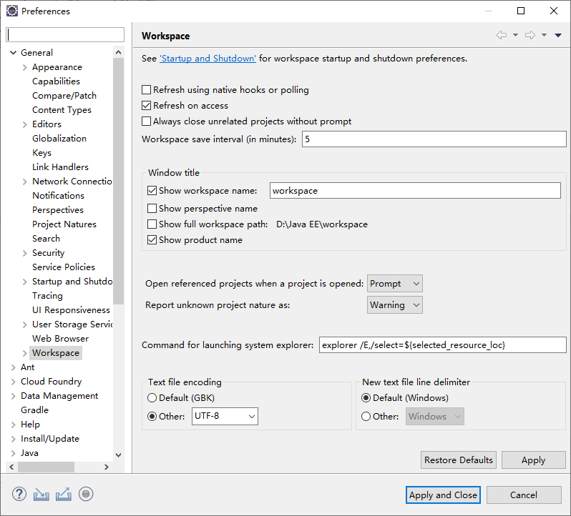Toggle Show workspace name checkbox
Image resolution: width=571 pixels, height=516 pixels.
coord(152,191)
